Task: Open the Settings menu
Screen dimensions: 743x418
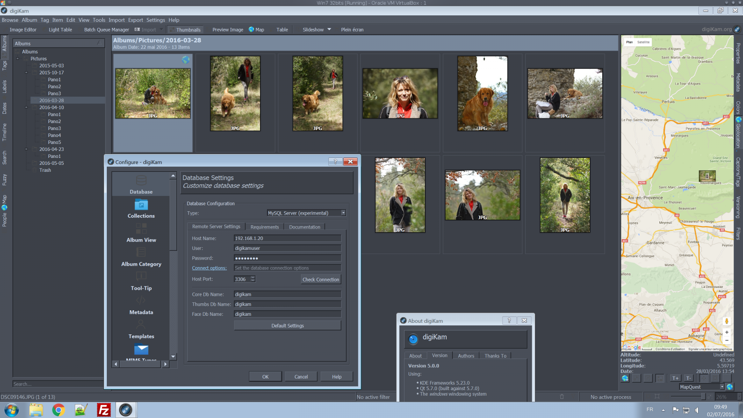Action: (x=156, y=20)
